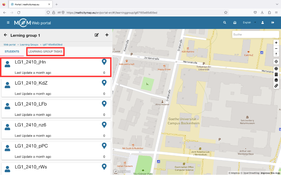This screenshot has width=281, height=175.
Task: Click the locate me map control
Action: tap(276, 61)
